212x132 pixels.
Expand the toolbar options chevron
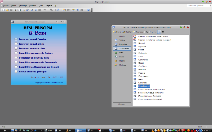92,11
